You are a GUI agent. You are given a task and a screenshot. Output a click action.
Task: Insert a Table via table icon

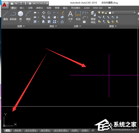84,22
